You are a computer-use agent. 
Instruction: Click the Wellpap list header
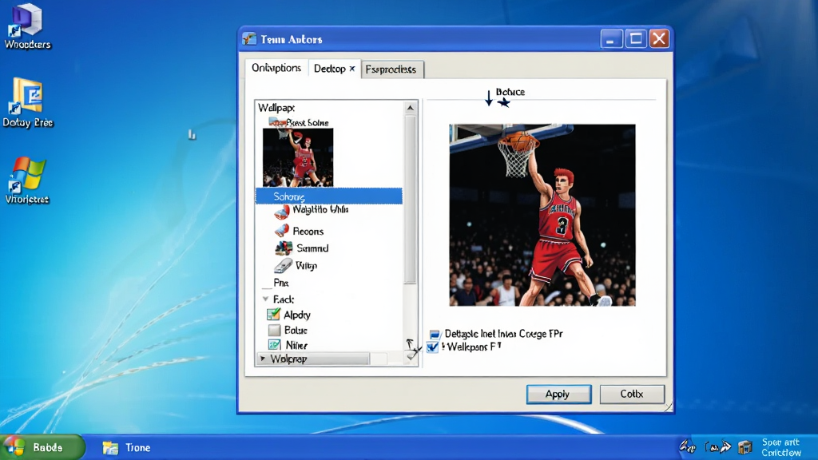(x=276, y=108)
